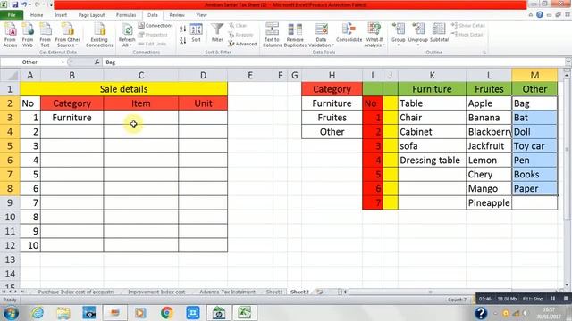Open Connections in the ribbon
The width and height of the screenshot is (572, 321).
point(156,26)
